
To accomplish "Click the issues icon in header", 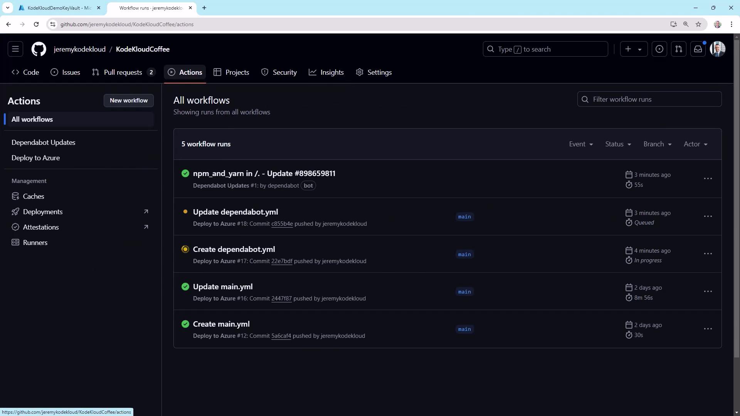I will 659,49.
